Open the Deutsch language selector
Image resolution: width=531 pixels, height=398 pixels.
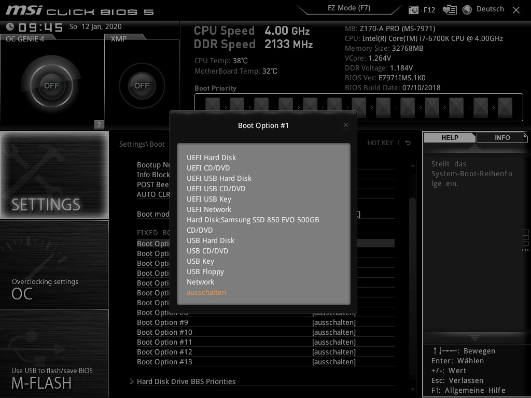490,9
